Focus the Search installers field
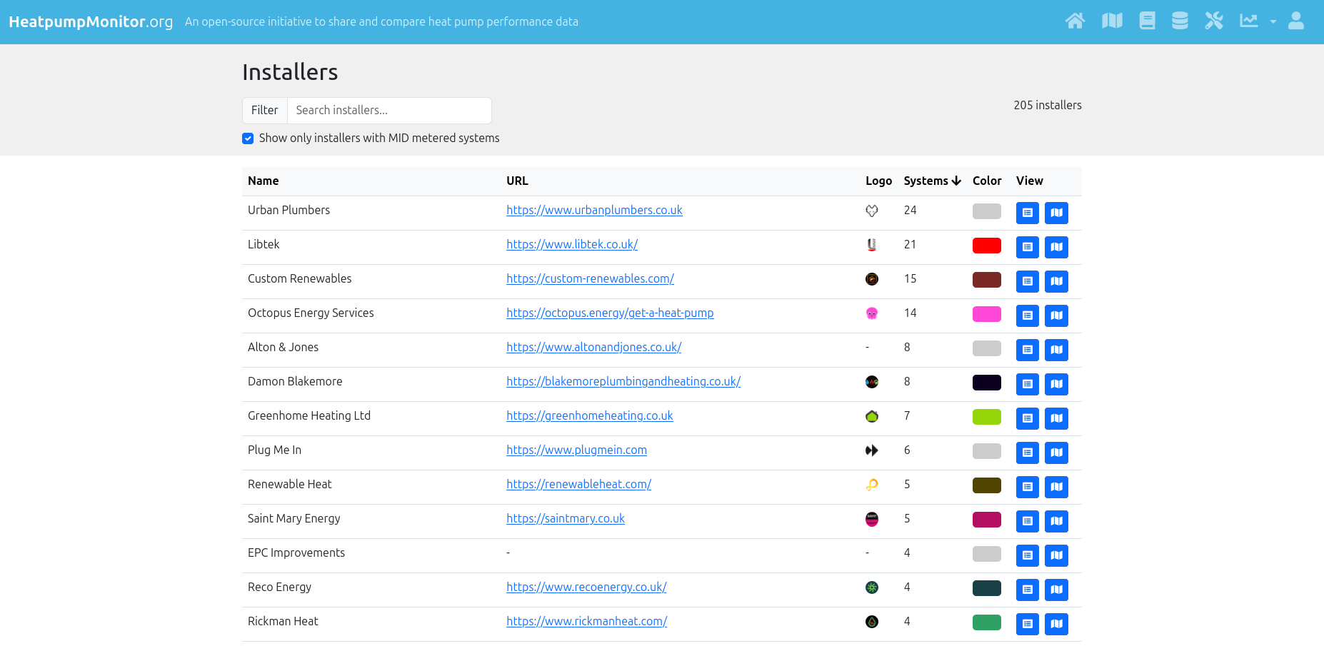 pyautogui.click(x=389, y=111)
